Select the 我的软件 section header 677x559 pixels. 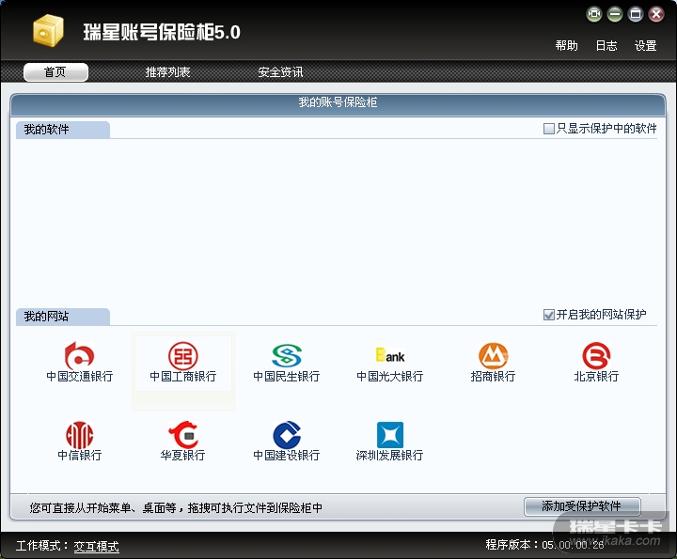click(x=63, y=130)
